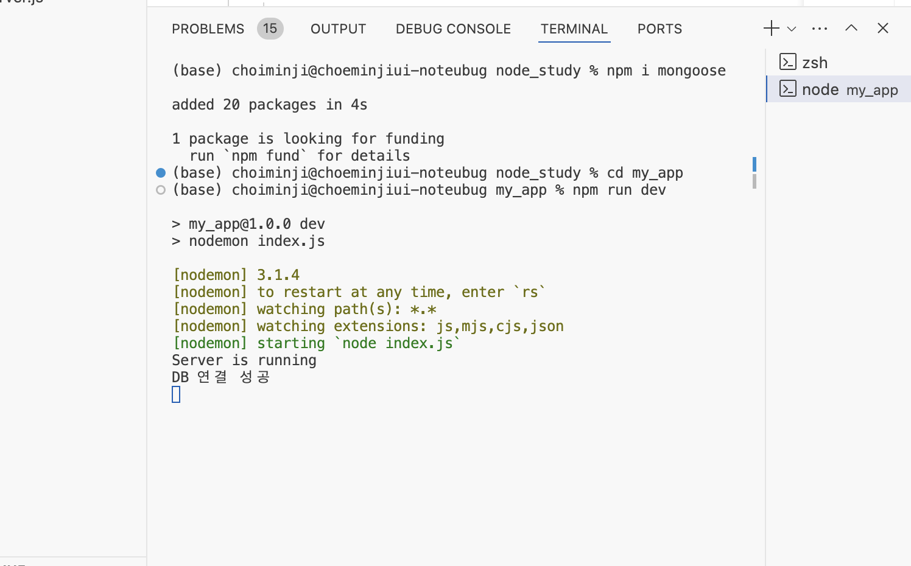
Task: Close the bottom panel with the X
Action: (x=883, y=28)
